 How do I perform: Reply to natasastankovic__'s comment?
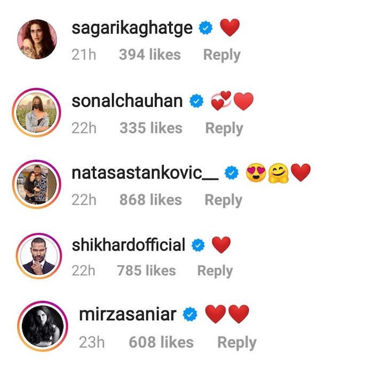[x=224, y=200]
